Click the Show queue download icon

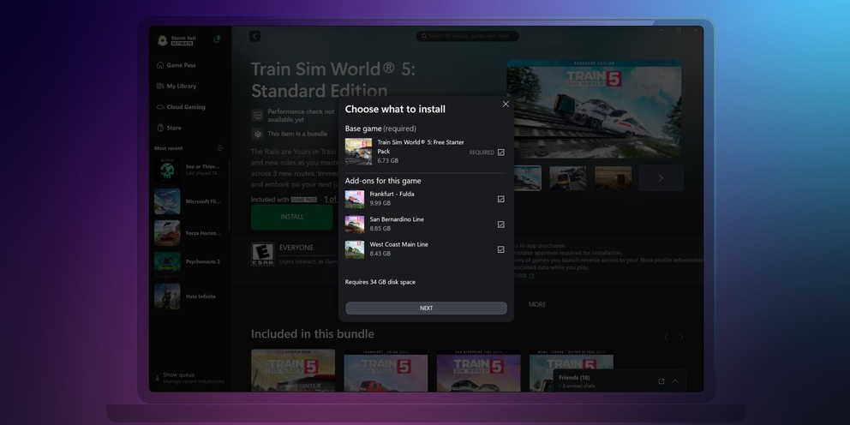coord(157,378)
